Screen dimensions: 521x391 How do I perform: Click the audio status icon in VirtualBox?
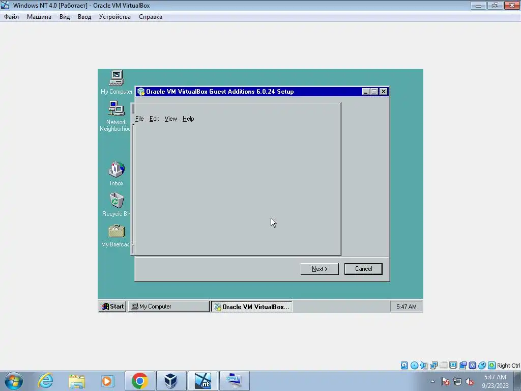point(424,366)
